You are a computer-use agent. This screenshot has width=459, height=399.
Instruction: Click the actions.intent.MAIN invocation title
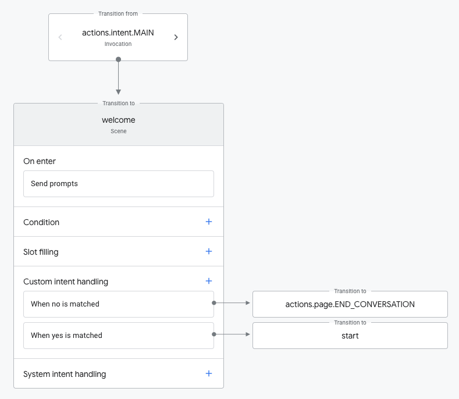point(118,33)
